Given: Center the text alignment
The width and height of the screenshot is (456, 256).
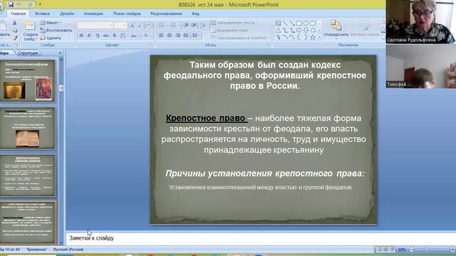Looking at the screenshot, I should (x=170, y=36).
